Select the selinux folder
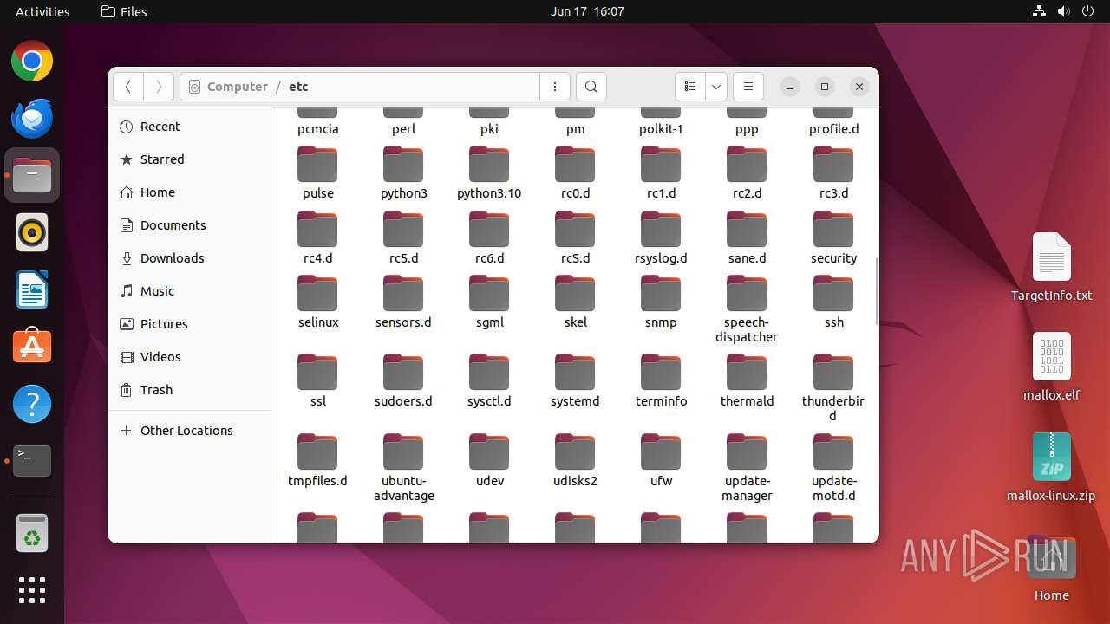 (x=317, y=303)
